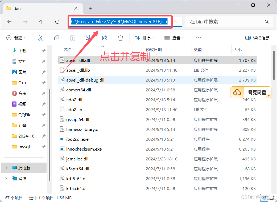Viewport: 277px width, 202px height.
Task: Click the Back navigation arrow
Action: pyautogui.click(x=9, y=22)
